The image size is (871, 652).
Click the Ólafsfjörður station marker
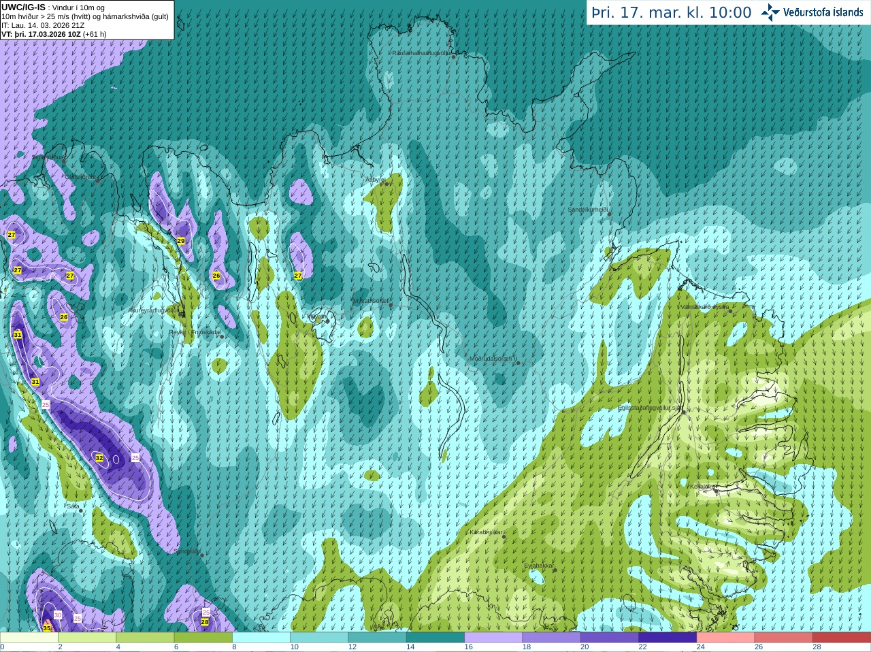point(97,181)
